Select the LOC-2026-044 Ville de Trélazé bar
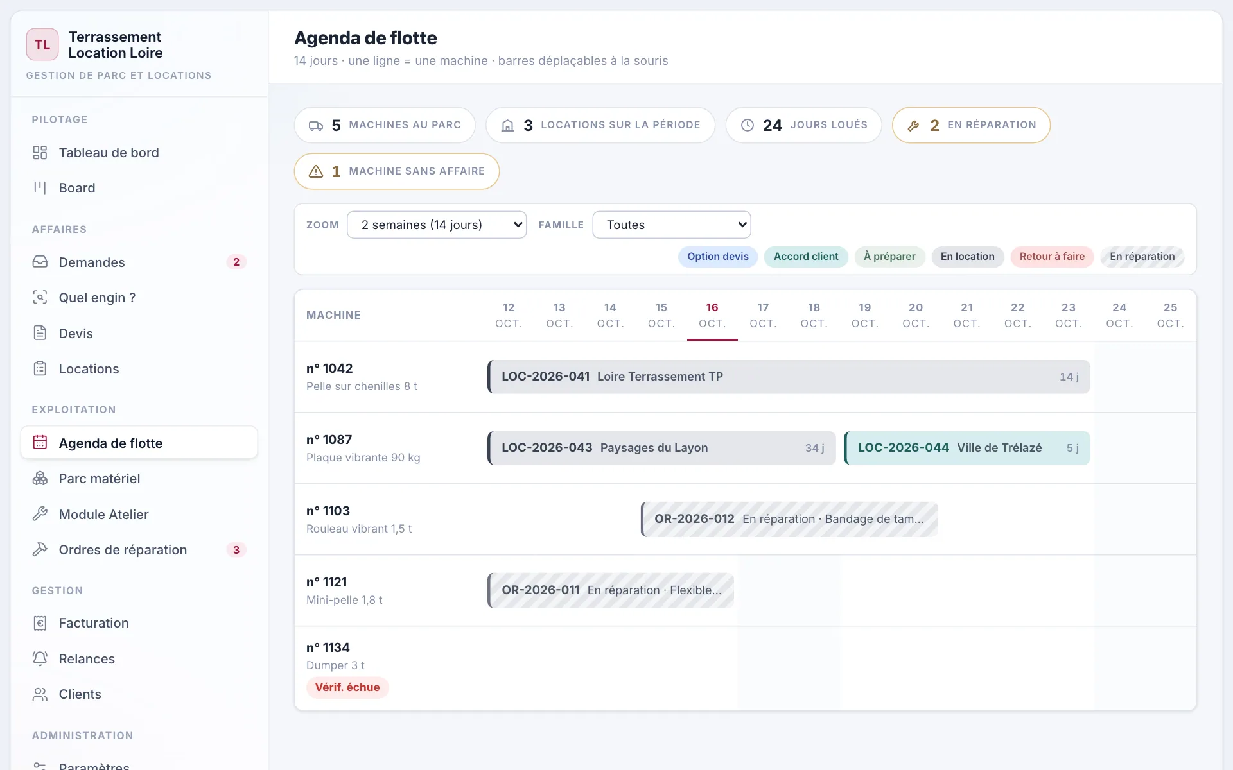Viewport: 1233px width, 770px height. tap(966, 448)
